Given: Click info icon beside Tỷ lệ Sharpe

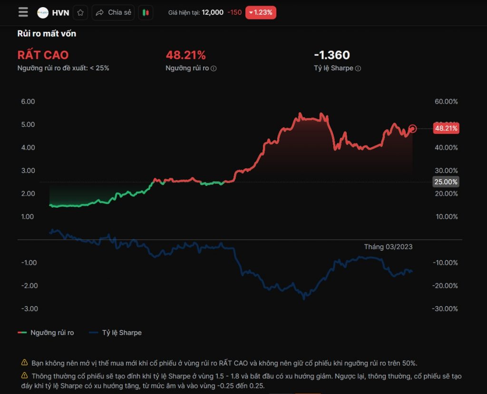Looking at the screenshot, I should pos(358,68).
